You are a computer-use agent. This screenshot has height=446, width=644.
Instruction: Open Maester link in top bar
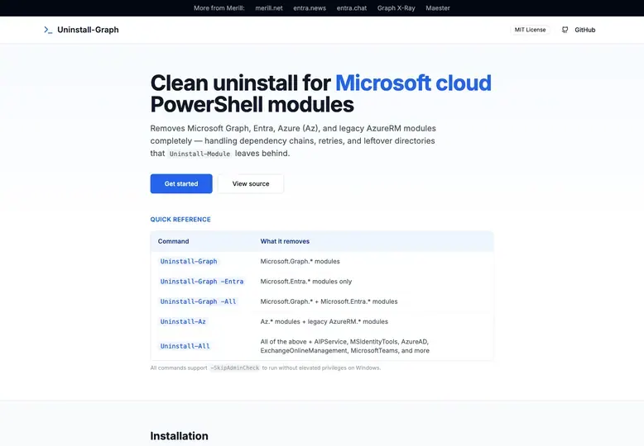point(438,7)
